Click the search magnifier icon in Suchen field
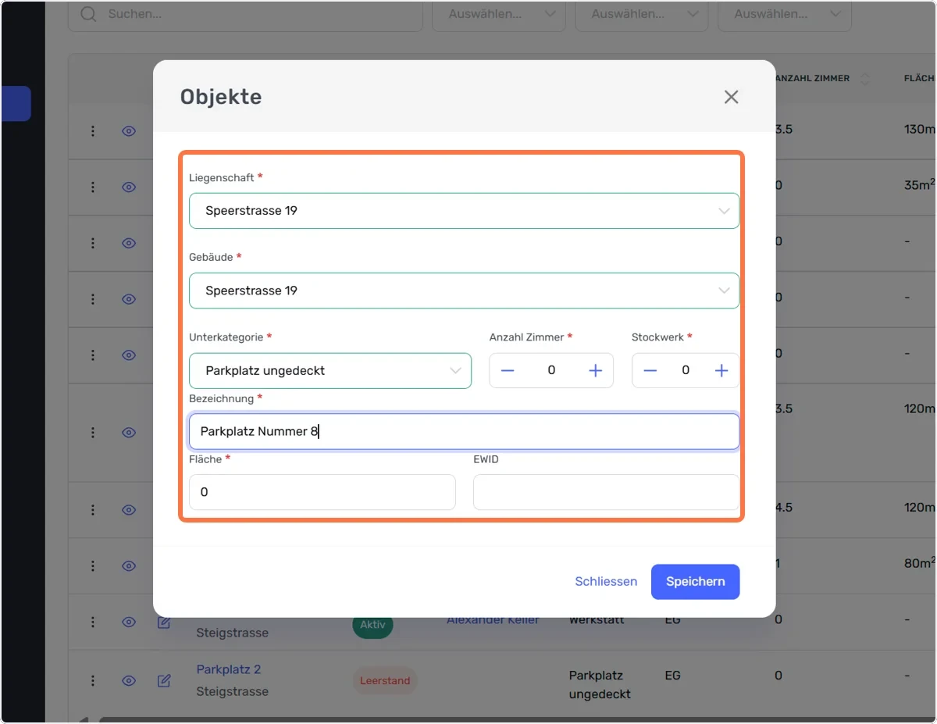937x724 pixels. point(89,14)
